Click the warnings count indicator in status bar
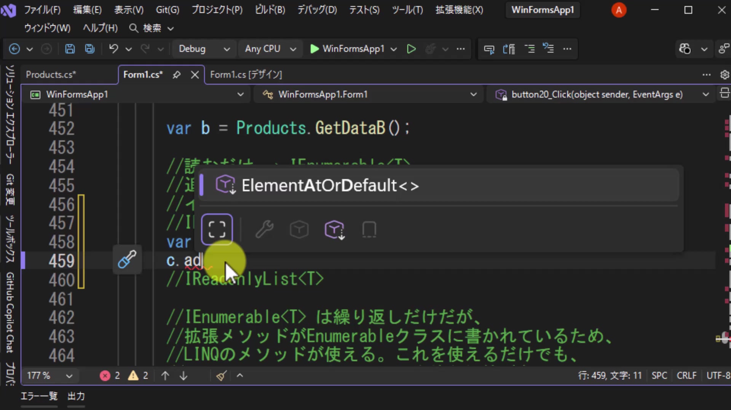The width and height of the screenshot is (731, 410). [138, 376]
